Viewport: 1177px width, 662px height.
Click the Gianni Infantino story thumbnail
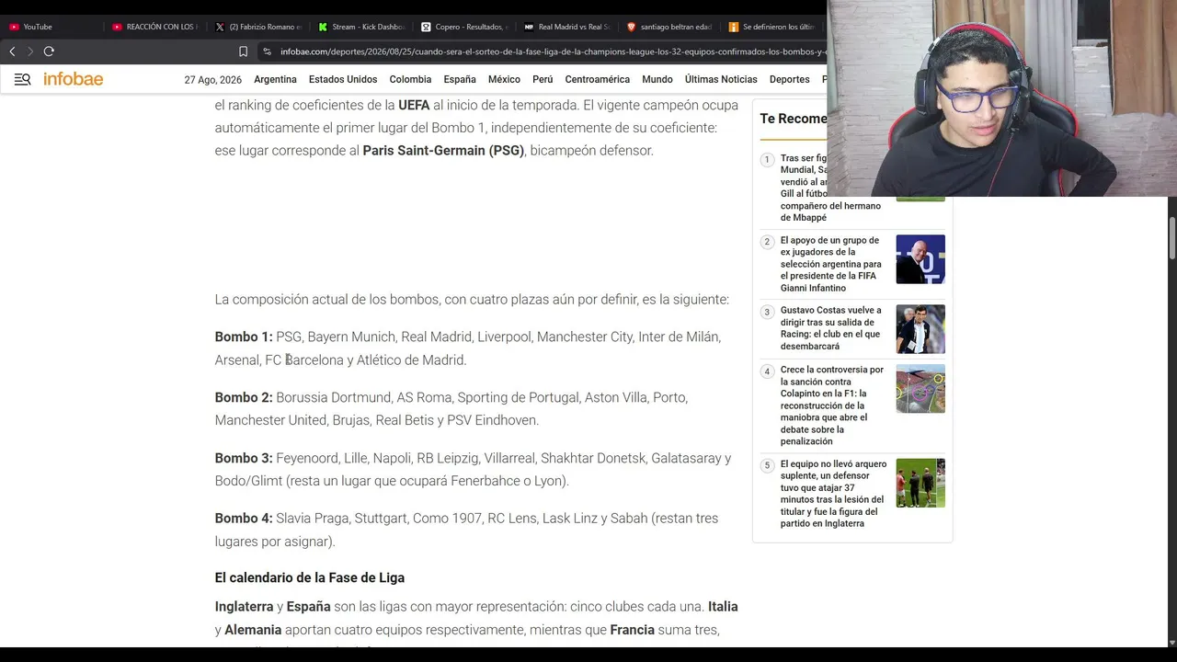(x=920, y=259)
